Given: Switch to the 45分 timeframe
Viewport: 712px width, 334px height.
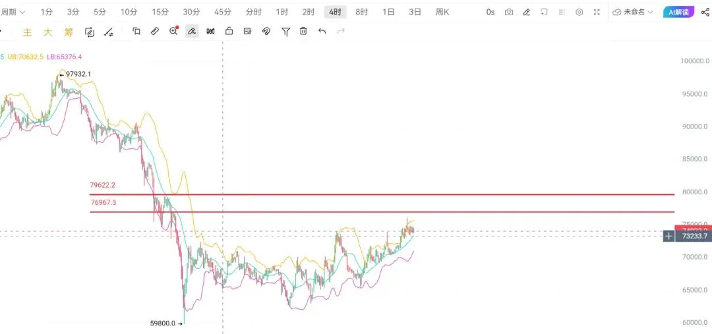Looking at the screenshot, I should click(223, 13).
